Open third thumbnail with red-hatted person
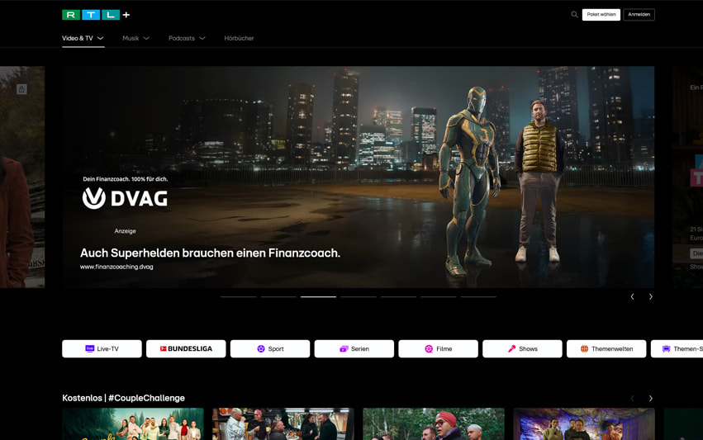 pyautogui.click(x=434, y=423)
